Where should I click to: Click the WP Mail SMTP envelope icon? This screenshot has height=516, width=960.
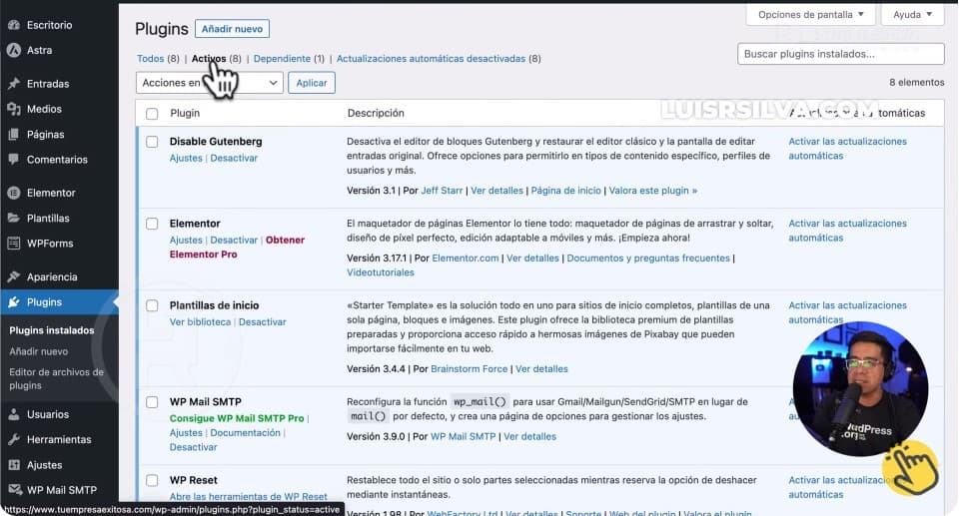13,490
